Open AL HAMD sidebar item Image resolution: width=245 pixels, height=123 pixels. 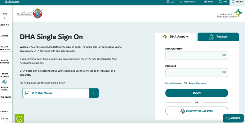[x=4, y=119]
